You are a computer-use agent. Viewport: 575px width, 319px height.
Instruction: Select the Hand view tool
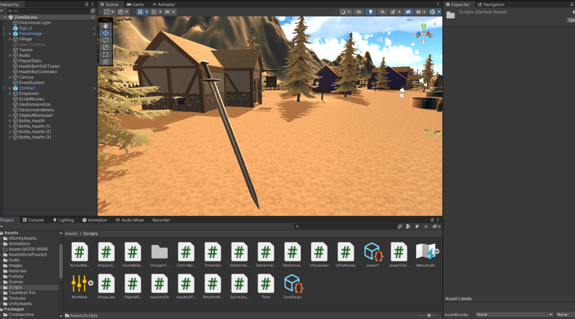[105, 26]
